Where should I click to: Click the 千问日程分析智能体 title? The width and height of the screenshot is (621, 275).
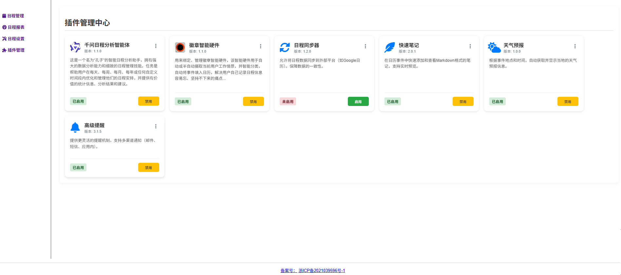click(107, 45)
